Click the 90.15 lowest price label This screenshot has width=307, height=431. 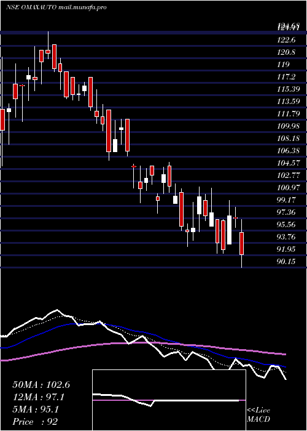pyautogui.click(x=286, y=262)
